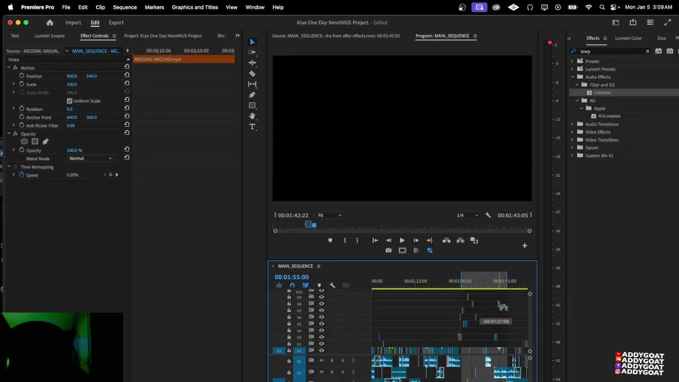Open the Fit zoom level dropdown
Image resolution: width=679 pixels, height=382 pixels.
tap(329, 215)
